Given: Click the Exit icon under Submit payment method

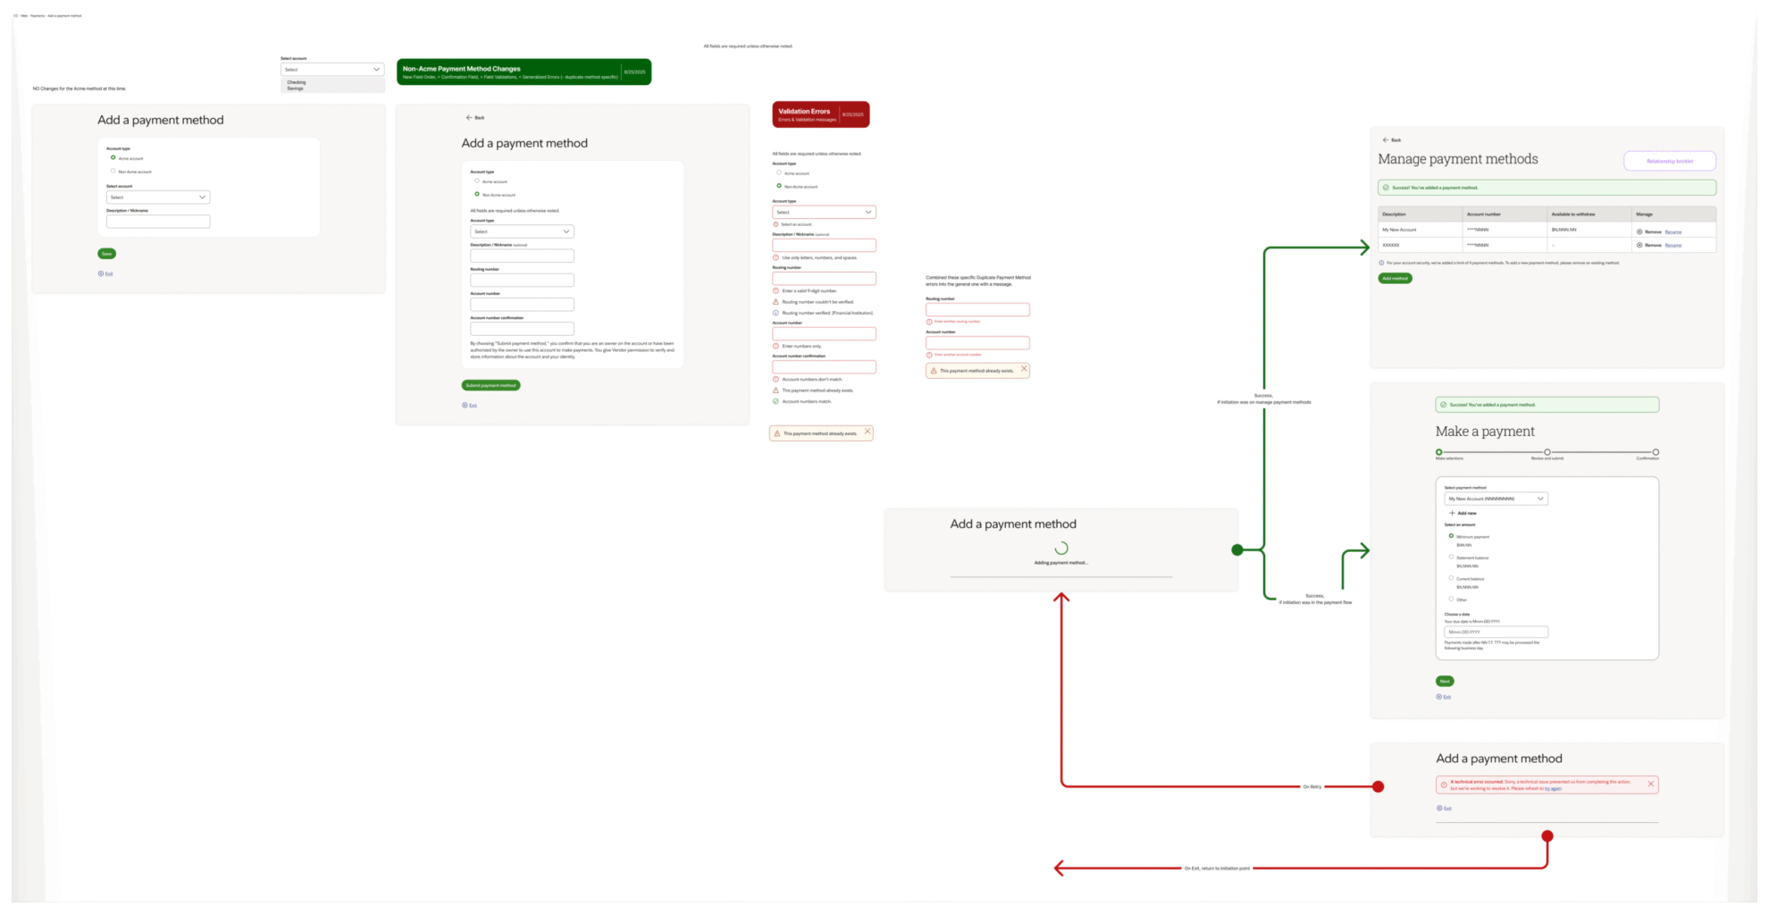Looking at the screenshot, I should [465, 406].
